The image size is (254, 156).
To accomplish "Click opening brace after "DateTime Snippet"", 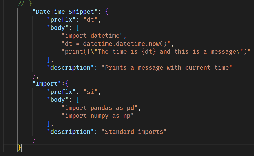I will 107,12.
